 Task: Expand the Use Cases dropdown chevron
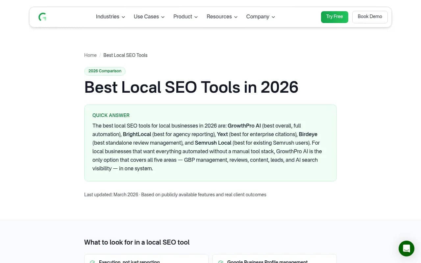pos(163,17)
